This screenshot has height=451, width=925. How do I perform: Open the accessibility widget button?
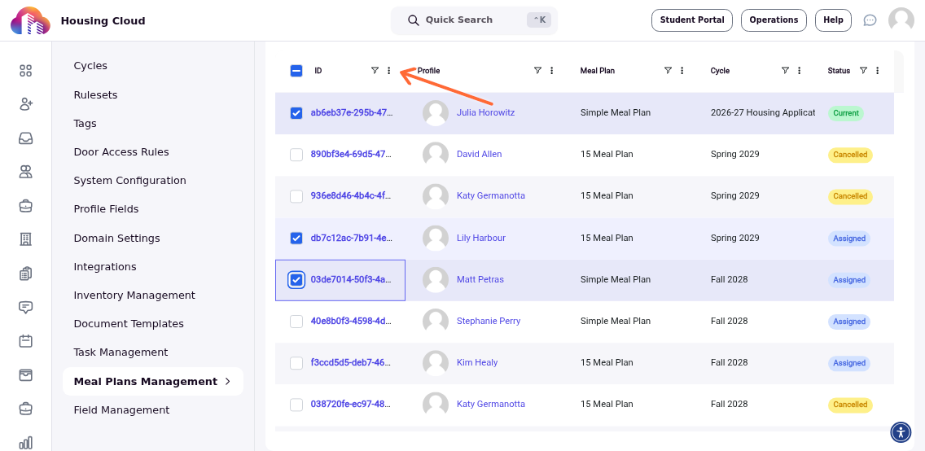click(901, 432)
